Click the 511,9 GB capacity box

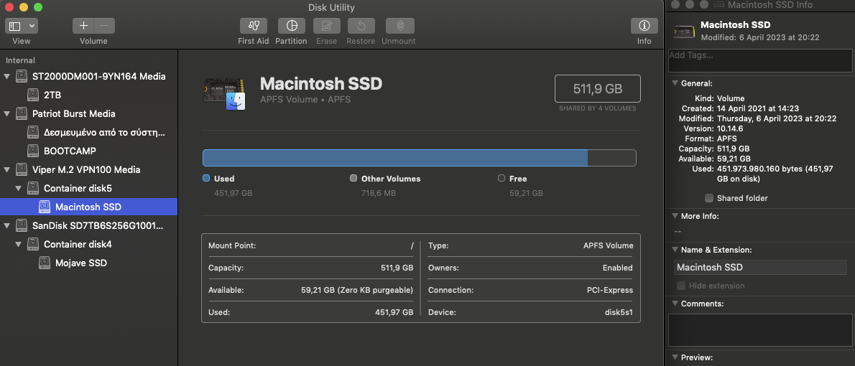(x=598, y=89)
